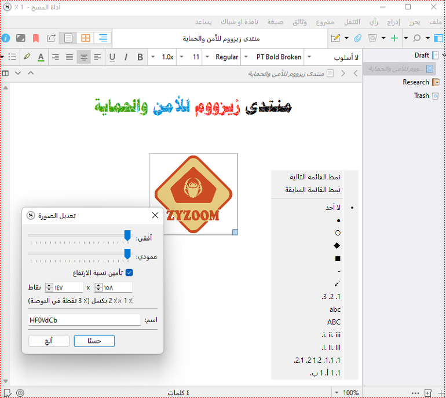
Task: Open the يحرر menu
Action: [x=414, y=22]
